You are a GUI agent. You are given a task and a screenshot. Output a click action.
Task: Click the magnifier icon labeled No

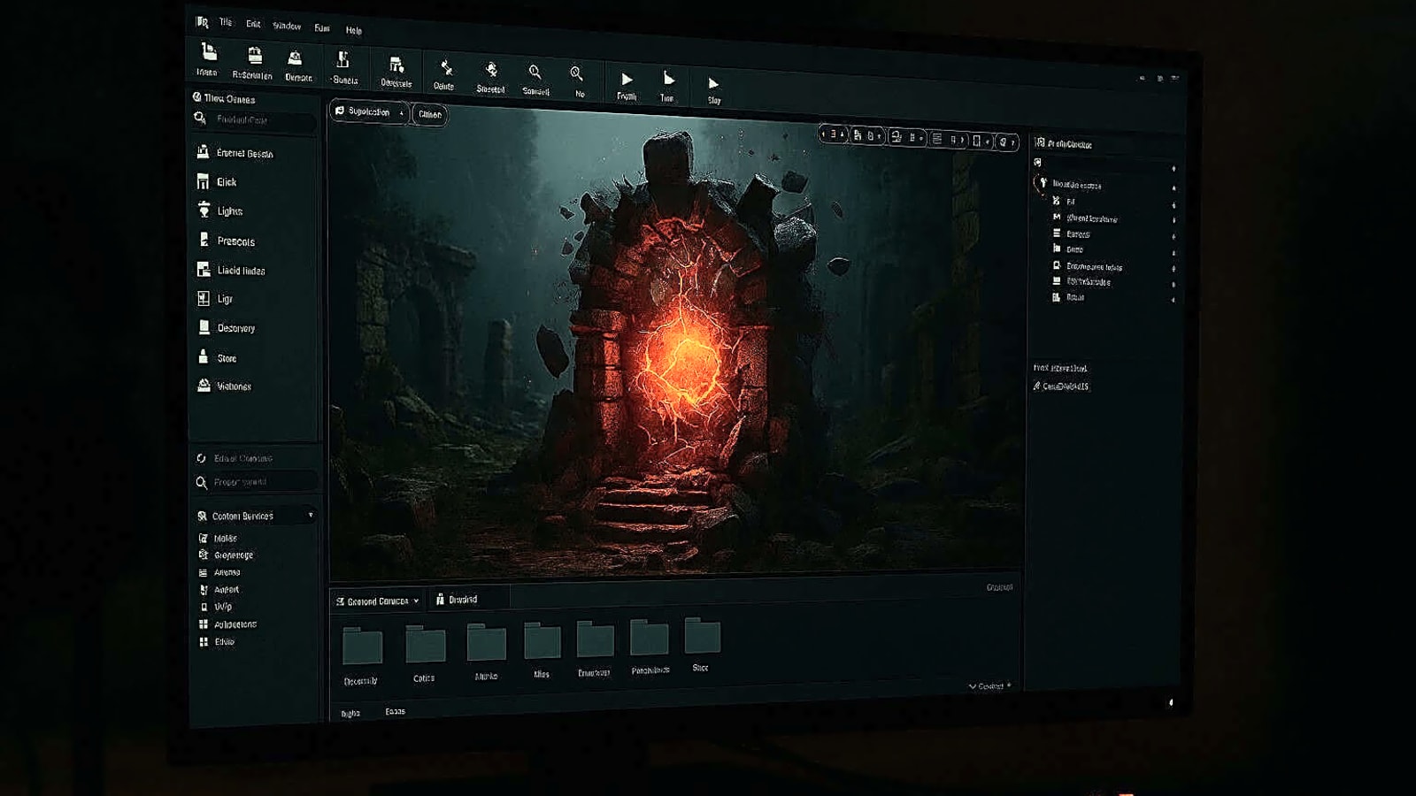[578, 80]
